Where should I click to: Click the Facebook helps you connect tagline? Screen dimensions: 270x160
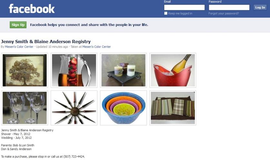(89, 25)
